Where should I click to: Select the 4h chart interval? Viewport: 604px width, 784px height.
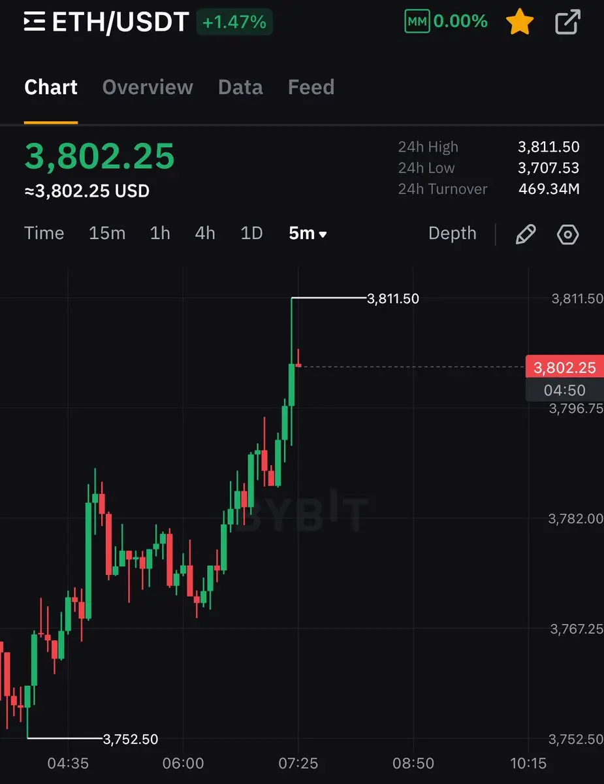pos(205,233)
